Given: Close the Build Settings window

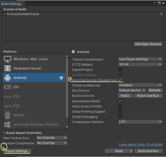Looking at the screenshot, I should (x=163, y=3).
